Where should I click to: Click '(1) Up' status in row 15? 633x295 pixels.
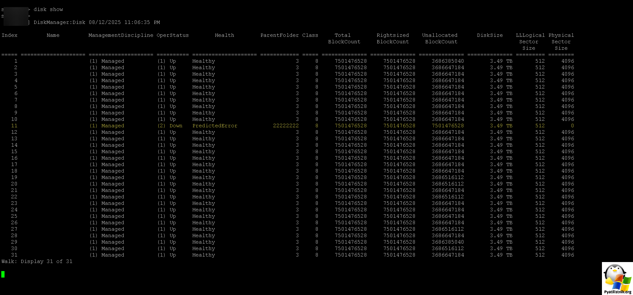(x=167, y=152)
